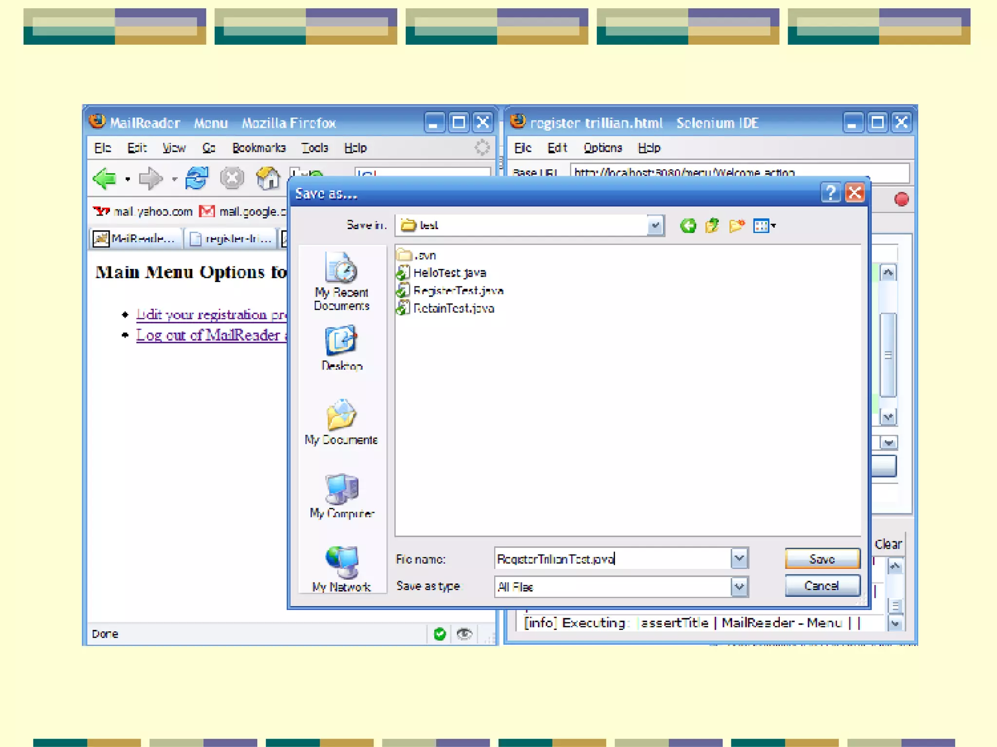Click the green Back arrow in Firefox
Image resolution: width=997 pixels, height=747 pixels.
[x=105, y=179]
